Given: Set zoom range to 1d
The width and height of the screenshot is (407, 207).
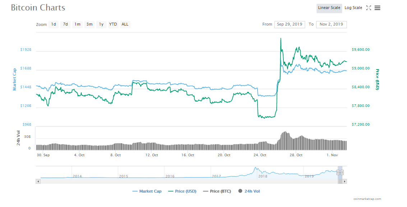Looking at the screenshot, I should coord(54,24).
